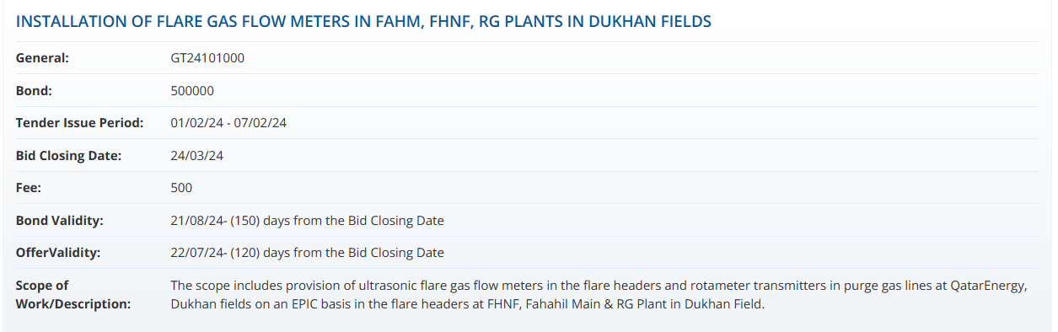The height and width of the screenshot is (332, 1058).
Task: Click the Bid Closing Date label
Action: 69,156
